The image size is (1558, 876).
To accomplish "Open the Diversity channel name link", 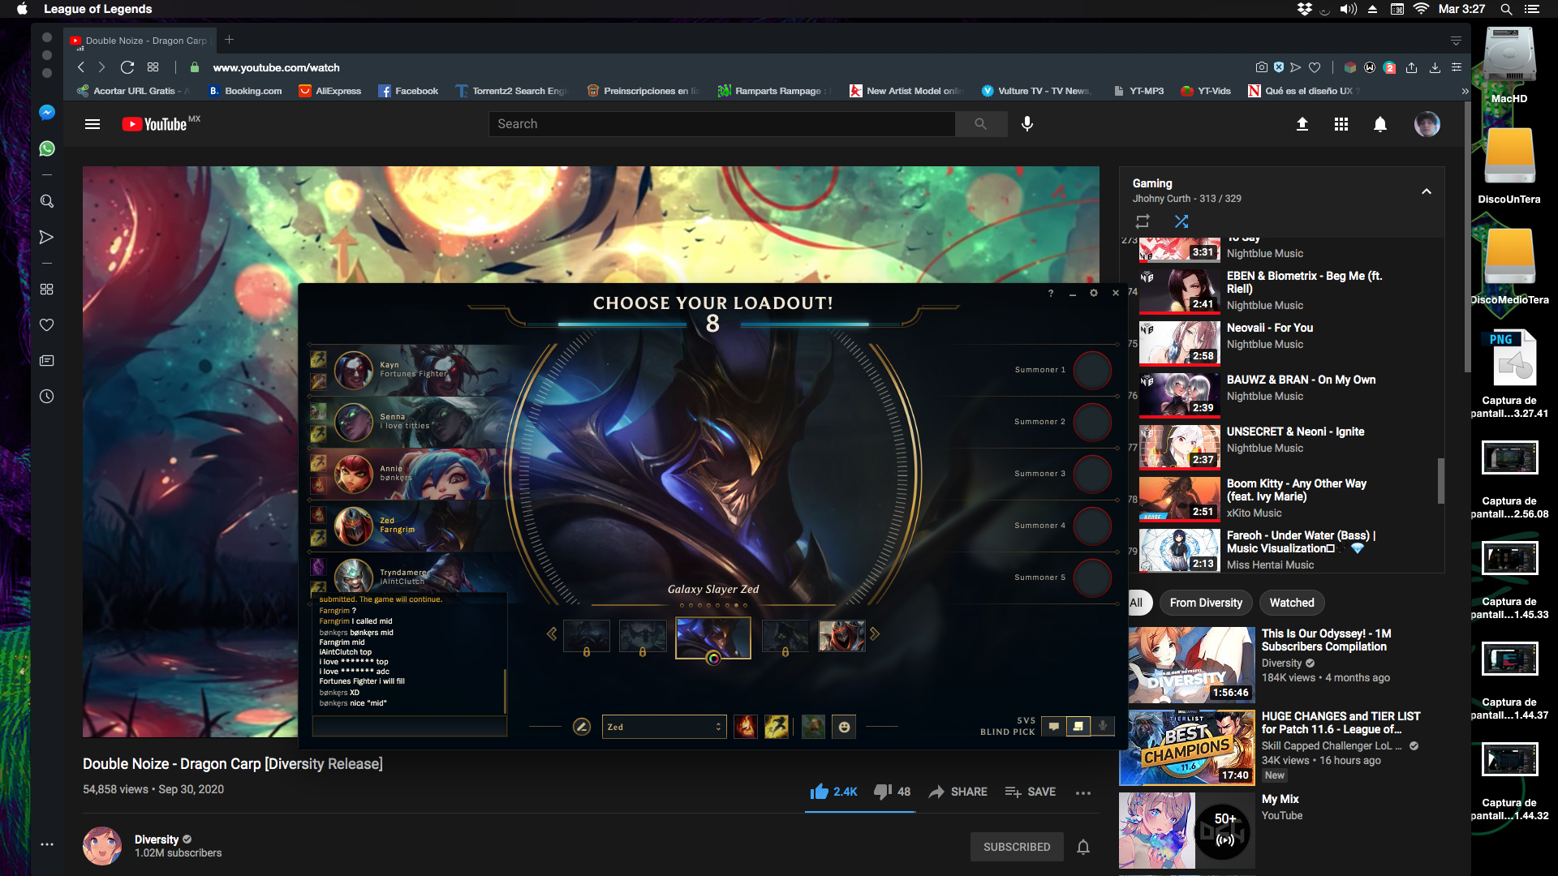I will (157, 839).
